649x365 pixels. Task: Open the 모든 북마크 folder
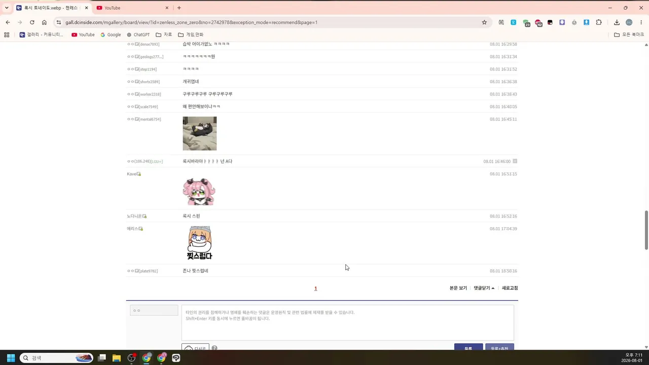pyautogui.click(x=629, y=34)
